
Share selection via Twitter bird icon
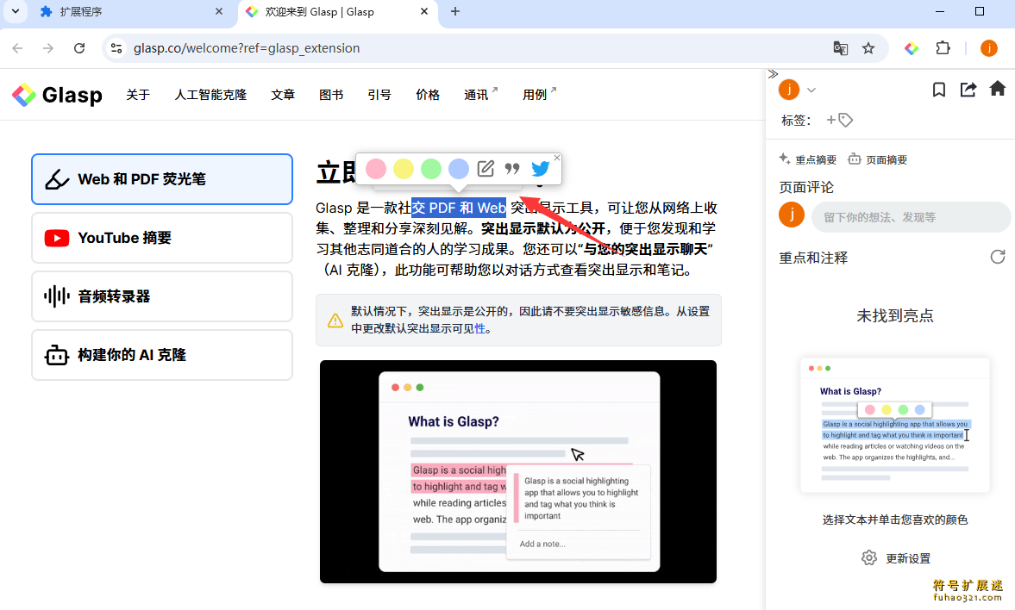tap(541, 169)
